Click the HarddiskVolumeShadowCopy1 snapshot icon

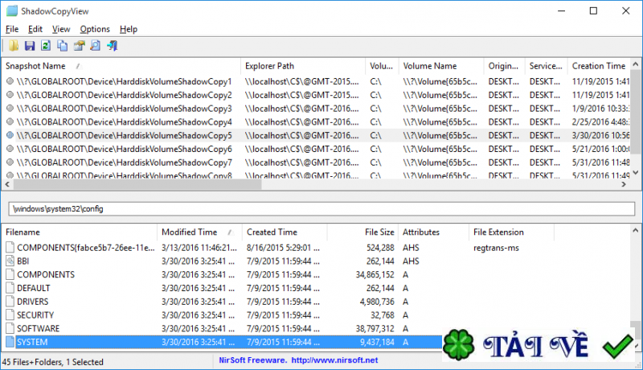10,81
